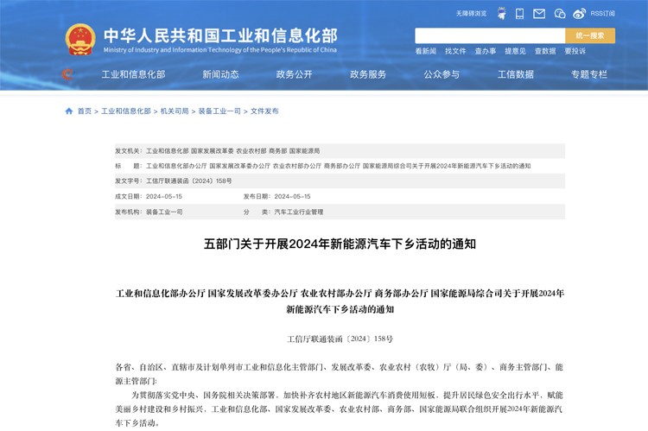Click 发布机构 装备工业一司 value

coord(164,212)
